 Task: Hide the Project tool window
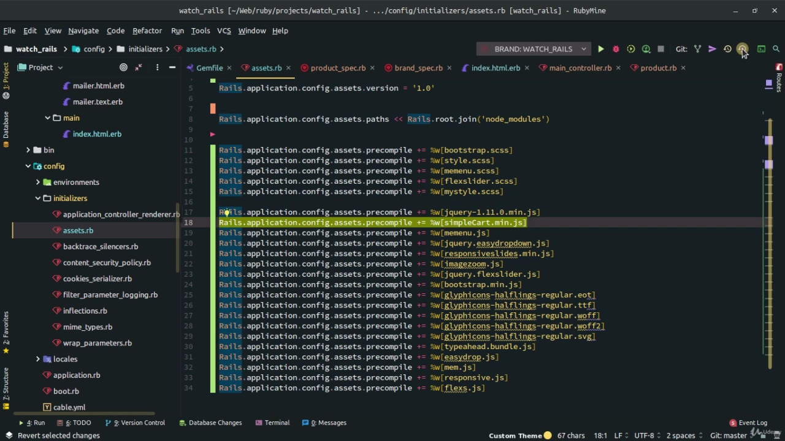click(x=172, y=67)
